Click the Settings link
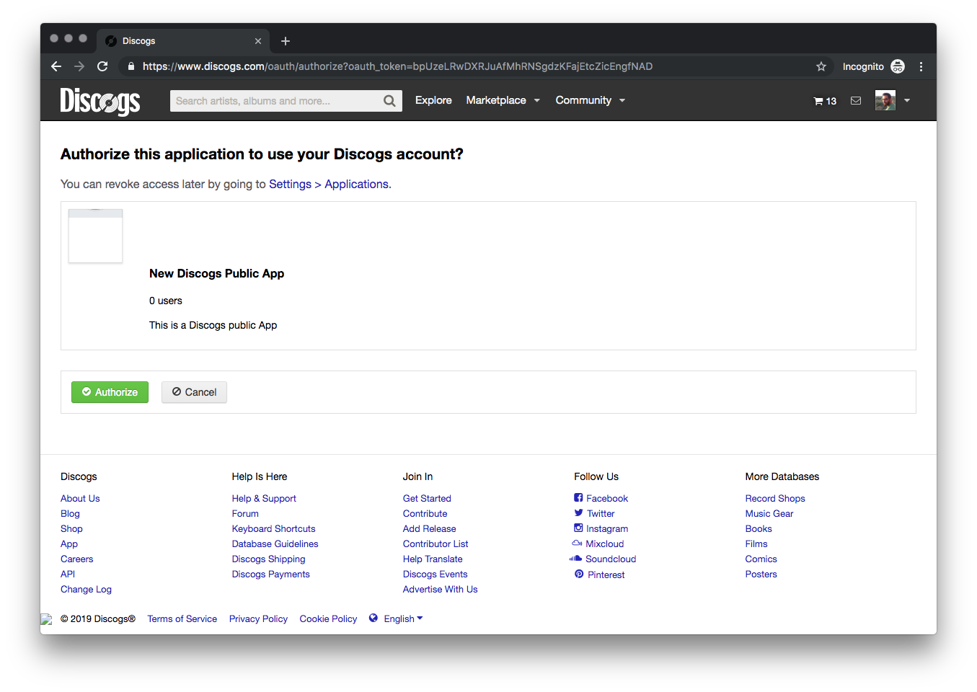 point(290,184)
